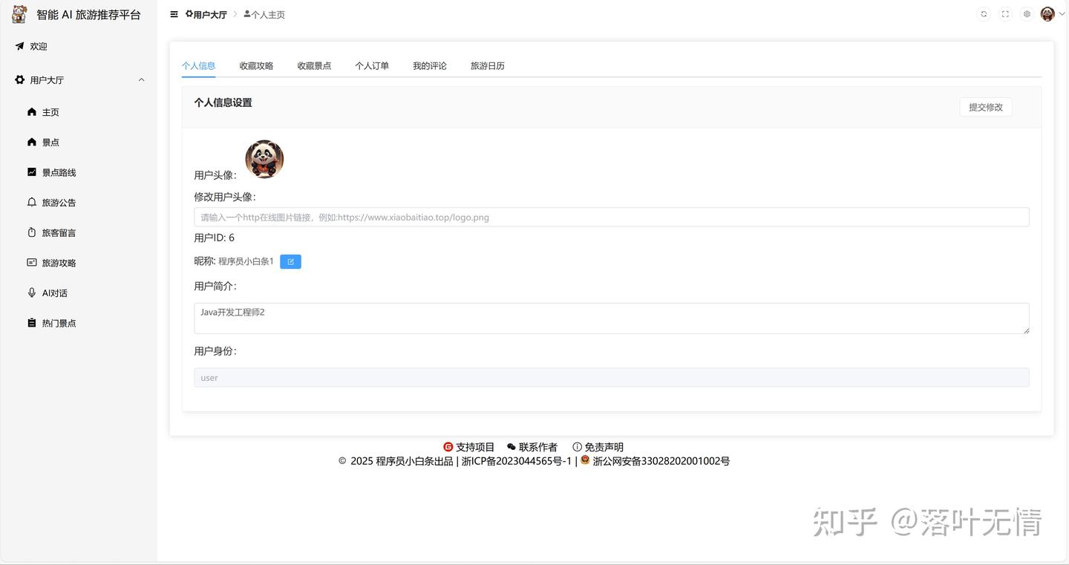This screenshot has width=1069, height=565.
Task: Open the 旅游日历 tab
Action: pos(487,65)
